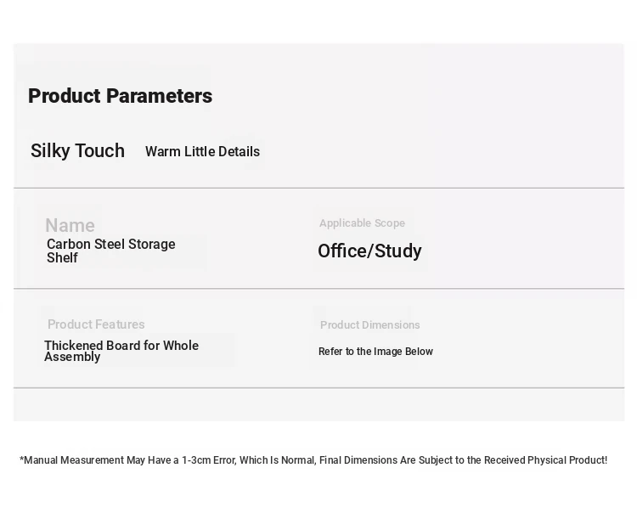Click the word Study in scope value
Screen dimensions: 637x513
[x=397, y=251]
